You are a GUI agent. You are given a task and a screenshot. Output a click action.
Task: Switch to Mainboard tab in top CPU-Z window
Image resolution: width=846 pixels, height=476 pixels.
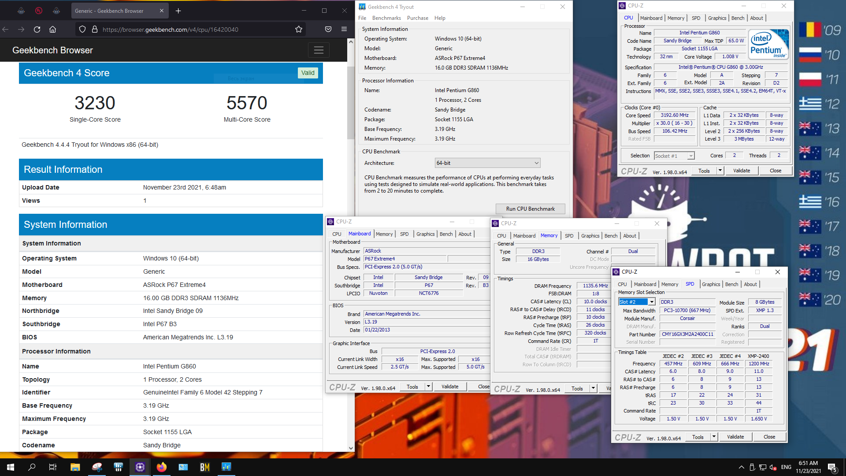[x=651, y=18]
